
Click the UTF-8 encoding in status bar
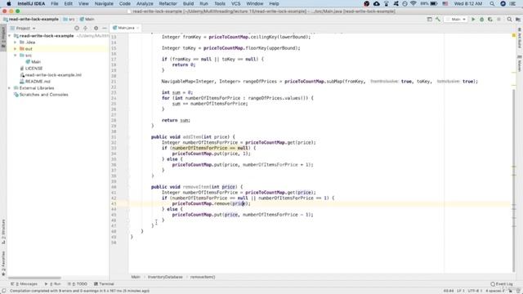tap(474, 291)
